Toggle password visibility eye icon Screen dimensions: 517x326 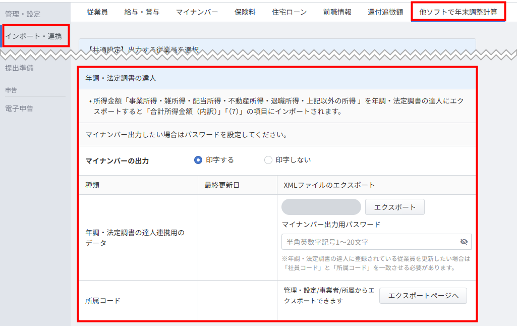coord(464,242)
